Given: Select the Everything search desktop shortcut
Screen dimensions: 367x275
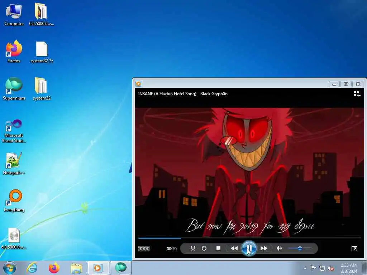Looking at the screenshot, I should pyautogui.click(x=14, y=201).
